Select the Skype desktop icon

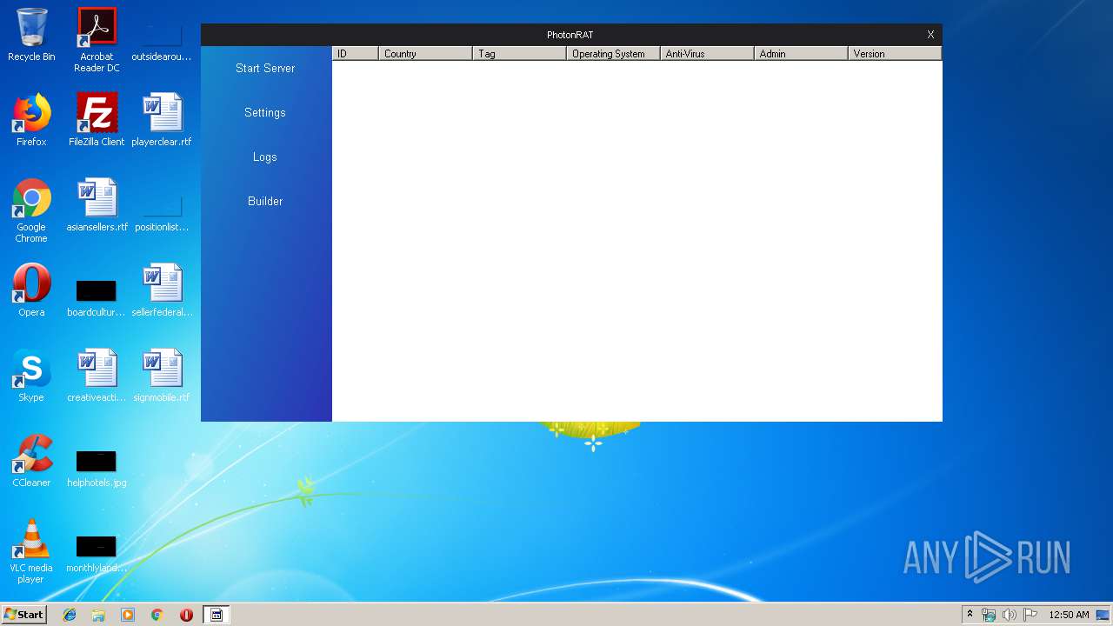(x=31, y=376)
